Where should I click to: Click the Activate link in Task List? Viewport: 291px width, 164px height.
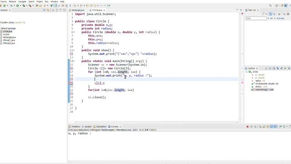[280, 18]
